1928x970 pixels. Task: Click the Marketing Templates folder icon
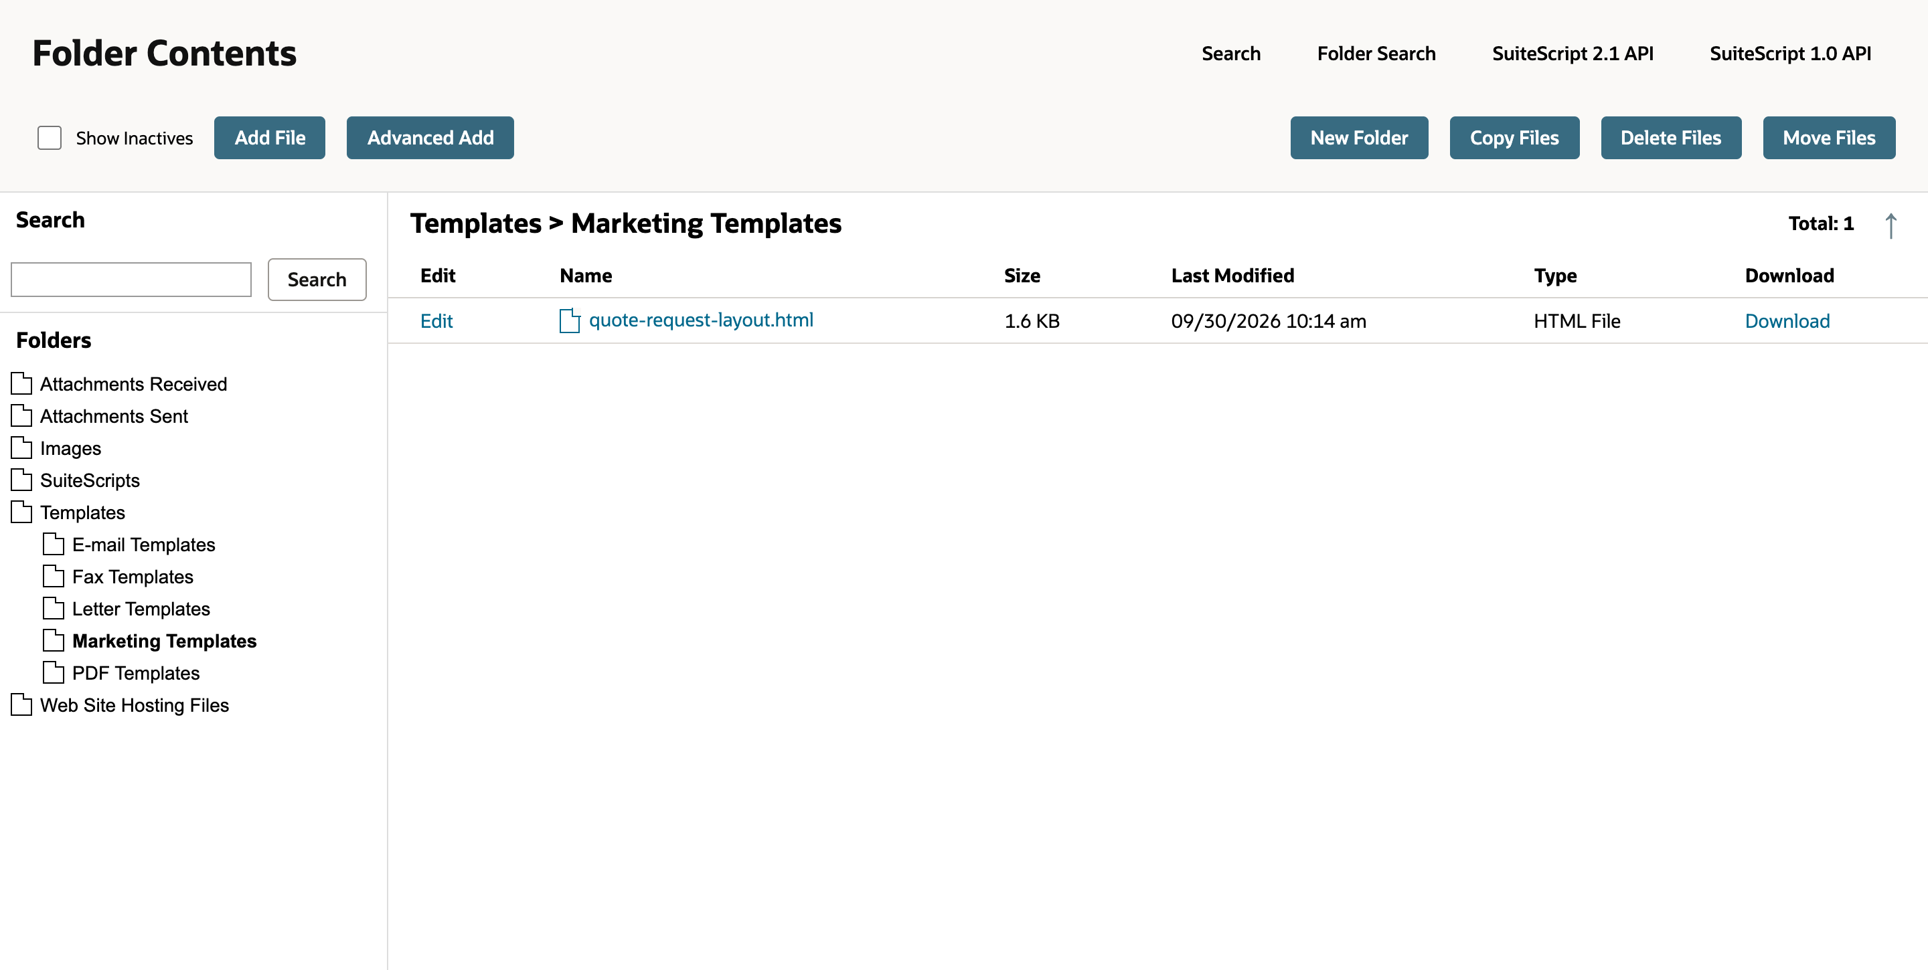[x=54, y=641]
